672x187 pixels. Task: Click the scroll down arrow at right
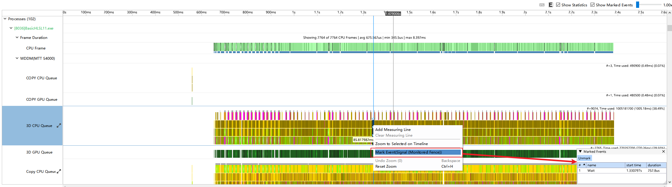[670, 182]
